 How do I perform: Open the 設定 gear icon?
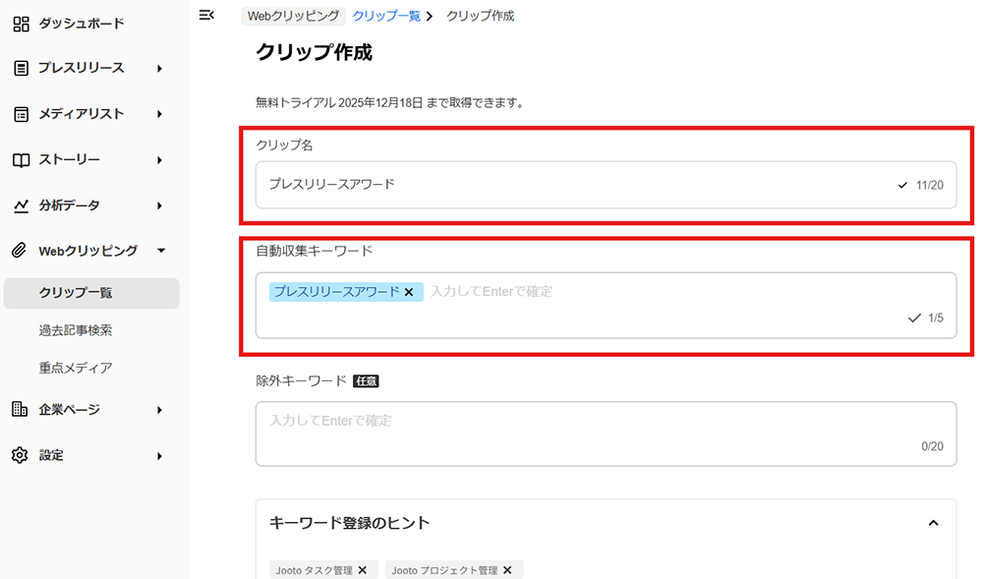tap(20, 454)
